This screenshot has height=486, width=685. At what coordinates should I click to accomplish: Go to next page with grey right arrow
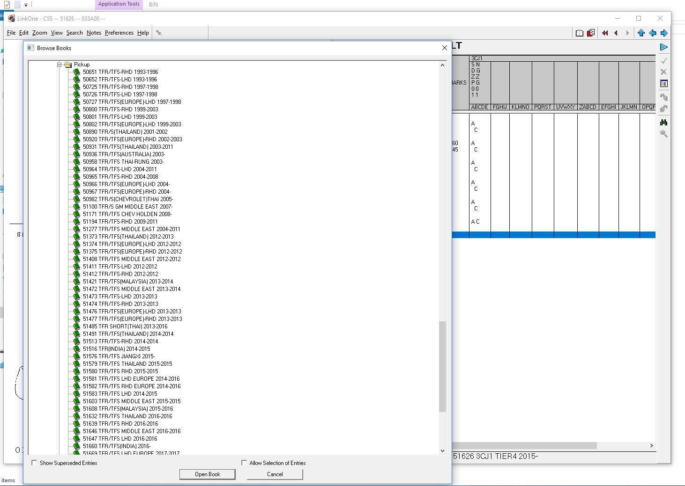(x=627, y=33)
